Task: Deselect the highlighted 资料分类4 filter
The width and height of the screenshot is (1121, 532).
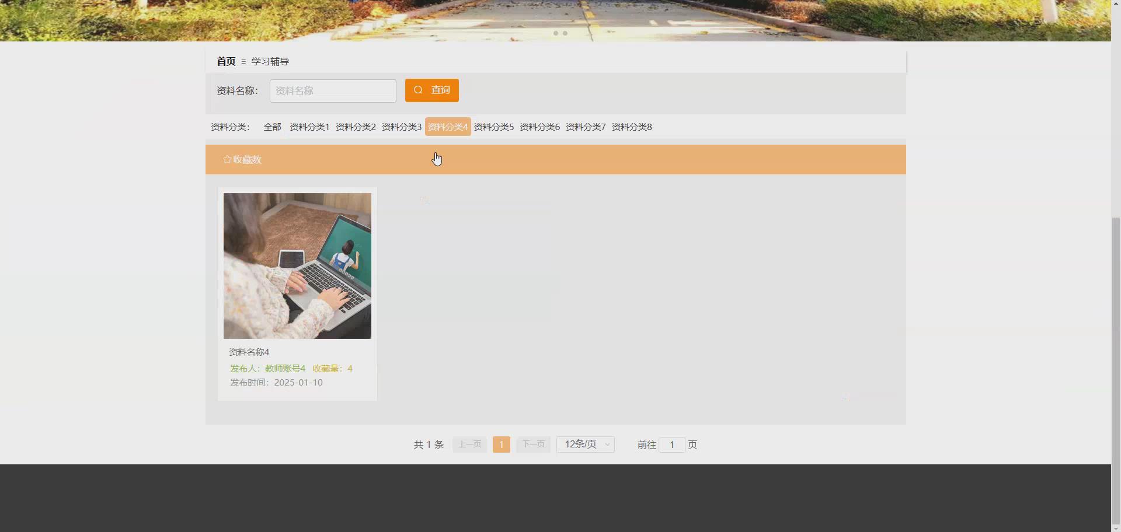Action: coord(447,127)
